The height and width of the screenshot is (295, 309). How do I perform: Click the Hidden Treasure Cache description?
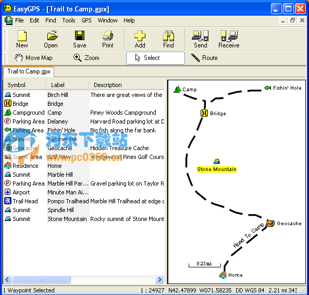[x=119, y=148]
